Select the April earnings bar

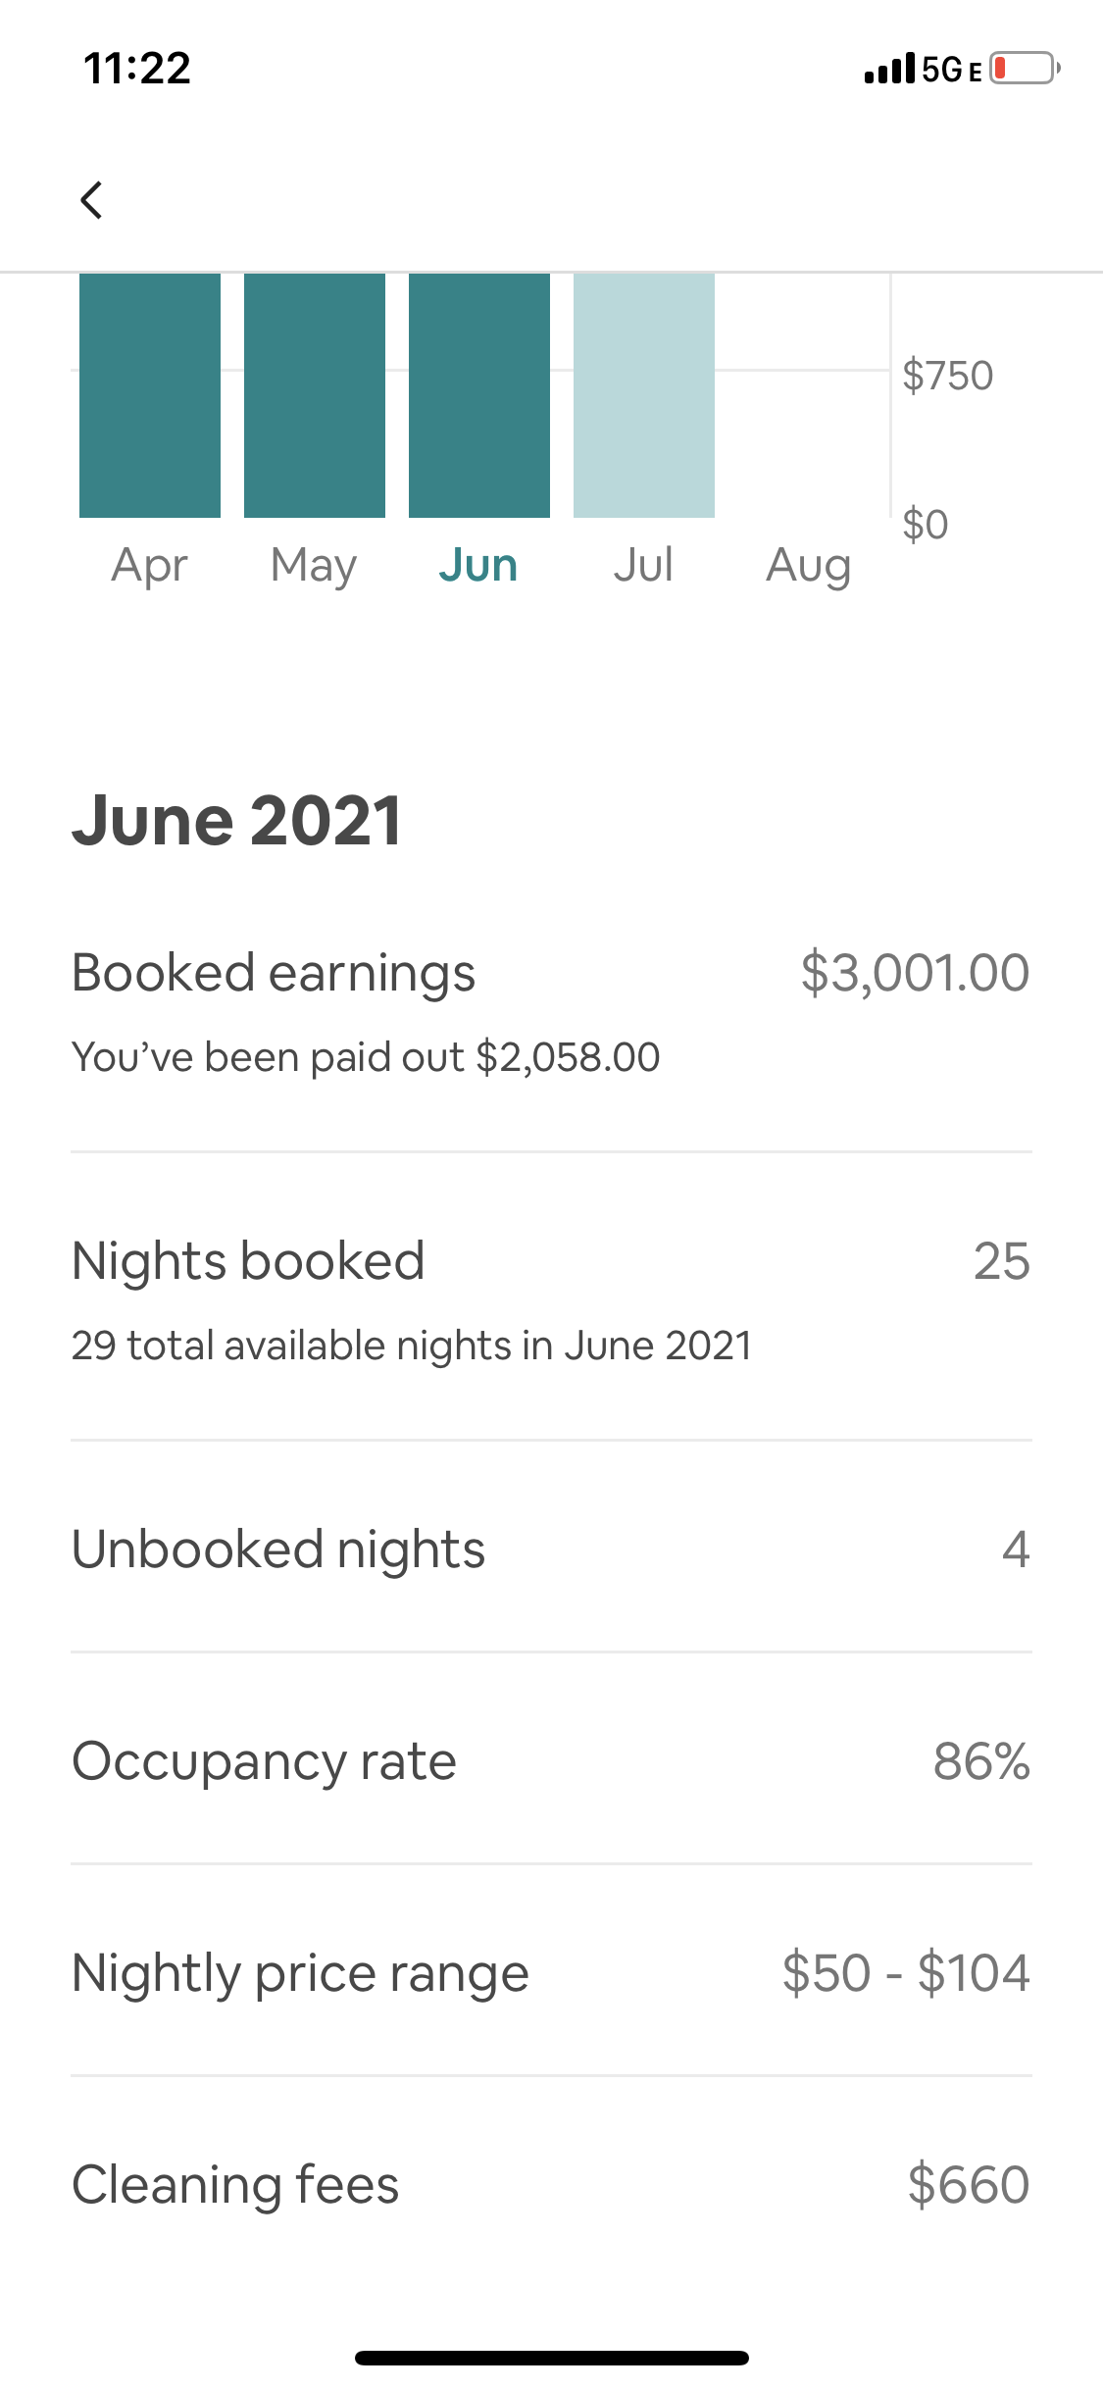(x=150, y=395)
